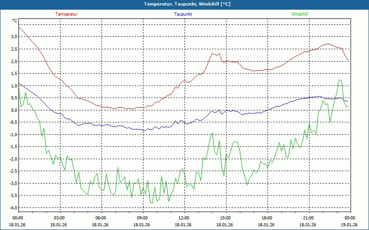Click the -2,0 y-axis tick label
Viewport: 369px width, 230px height.
pyautogui.click(x=12, y=159)
